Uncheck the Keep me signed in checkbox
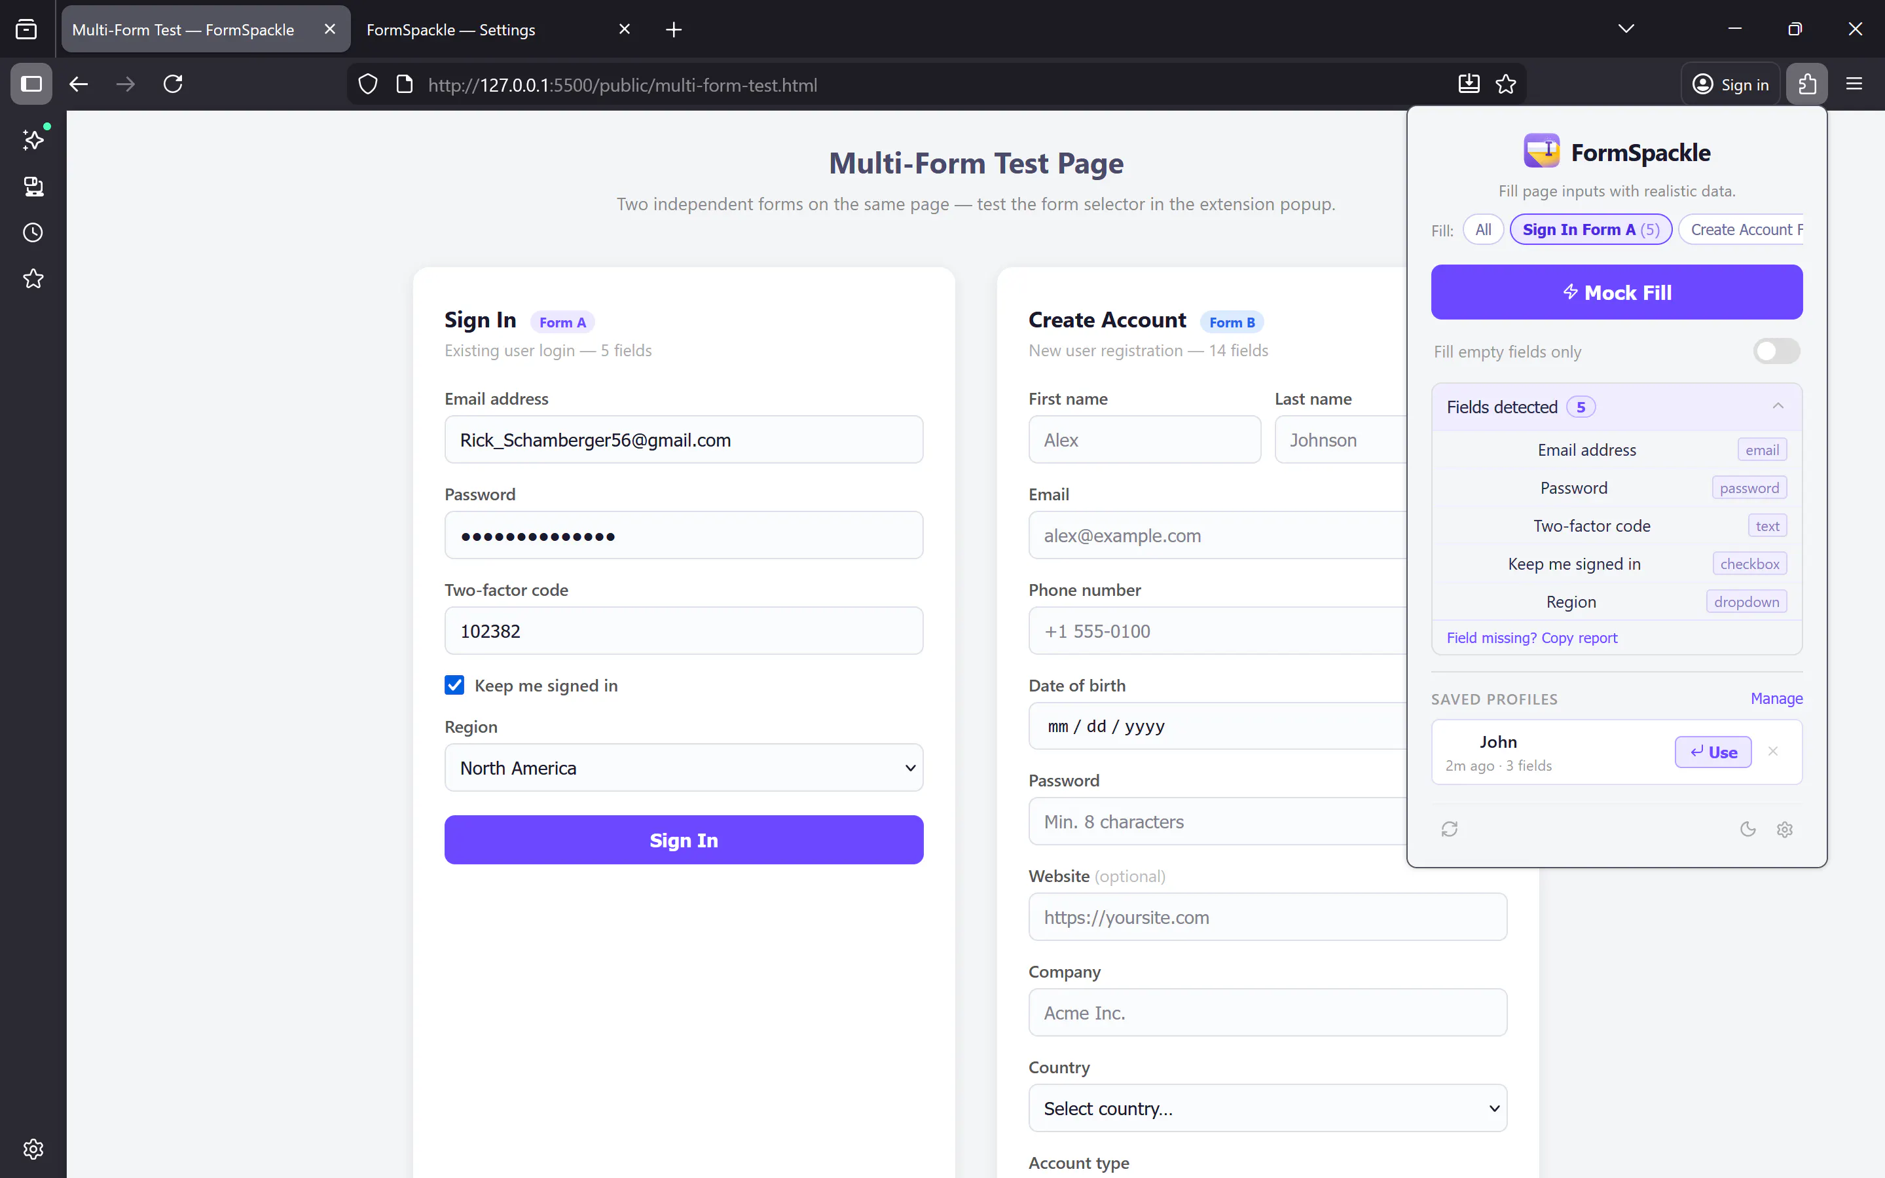 [x=454, y=685]
